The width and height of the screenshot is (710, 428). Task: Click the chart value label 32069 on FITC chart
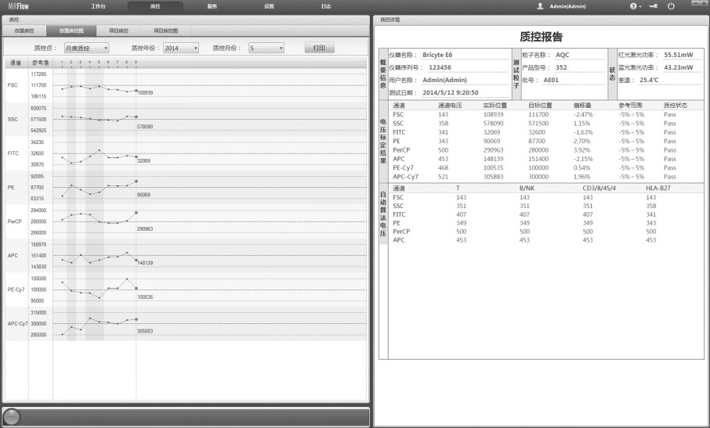click(x=143, y=160)
